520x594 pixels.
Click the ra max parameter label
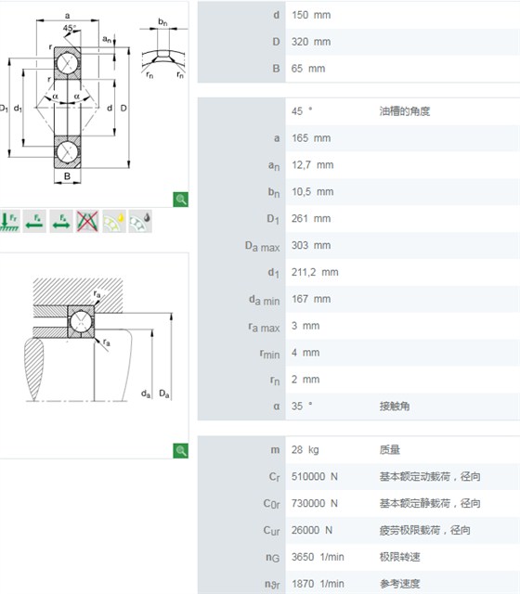coord(264,327)
